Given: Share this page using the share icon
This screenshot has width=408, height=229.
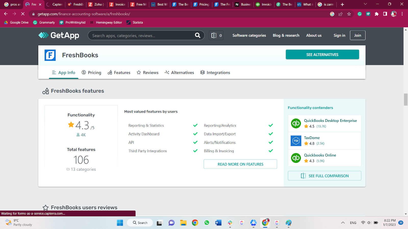Looking at the screenshot, I should (x=340, y=14).
